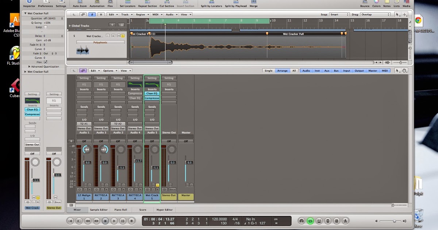Click the pan knob on 12 Malign channel
Viewport: 438px width, 230px height.
pyautogui.click(x=87, y=149)
